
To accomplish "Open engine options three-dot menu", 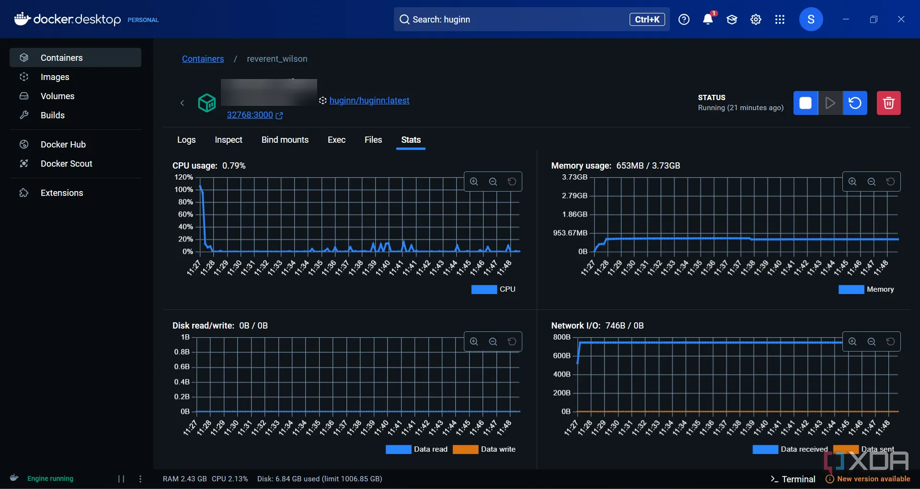I will (140, 479).
